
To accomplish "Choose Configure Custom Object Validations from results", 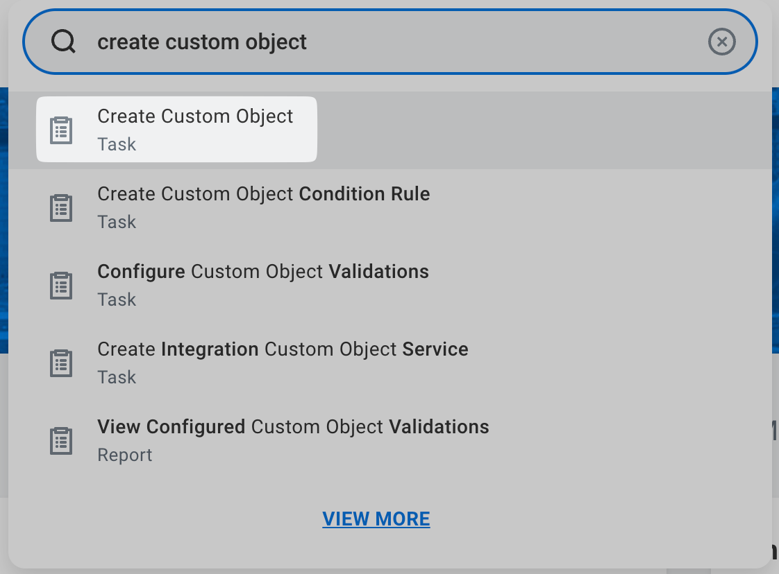I will pos(262,272).
